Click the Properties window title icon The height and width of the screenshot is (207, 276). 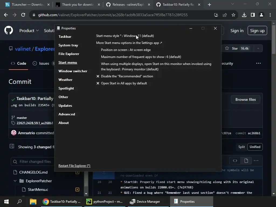click(58, 28)
